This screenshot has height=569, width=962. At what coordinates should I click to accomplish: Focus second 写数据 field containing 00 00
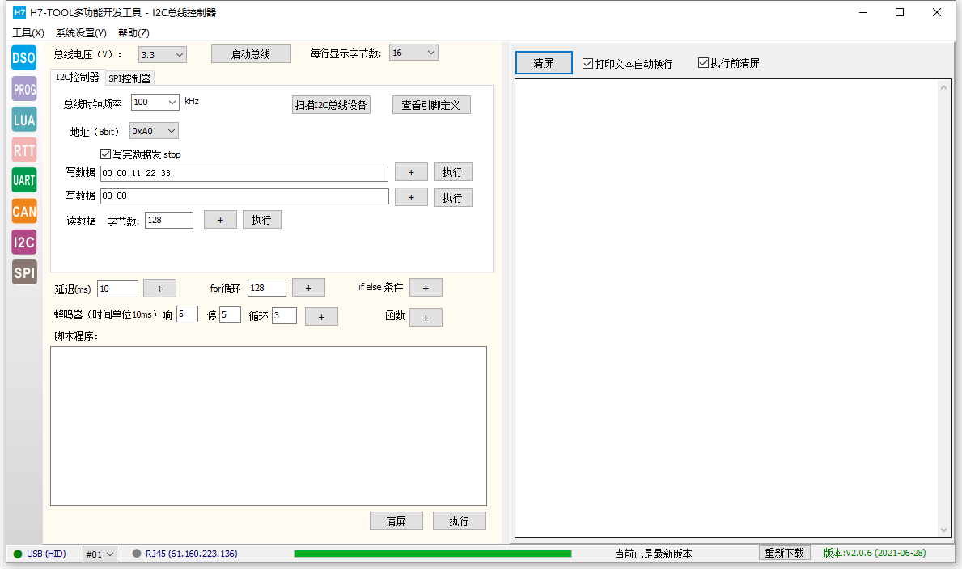click(244, 196)
